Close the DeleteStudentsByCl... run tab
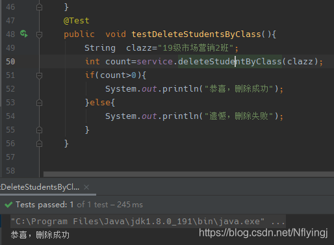This screenshot has height=245, width=334. [86, 187]
